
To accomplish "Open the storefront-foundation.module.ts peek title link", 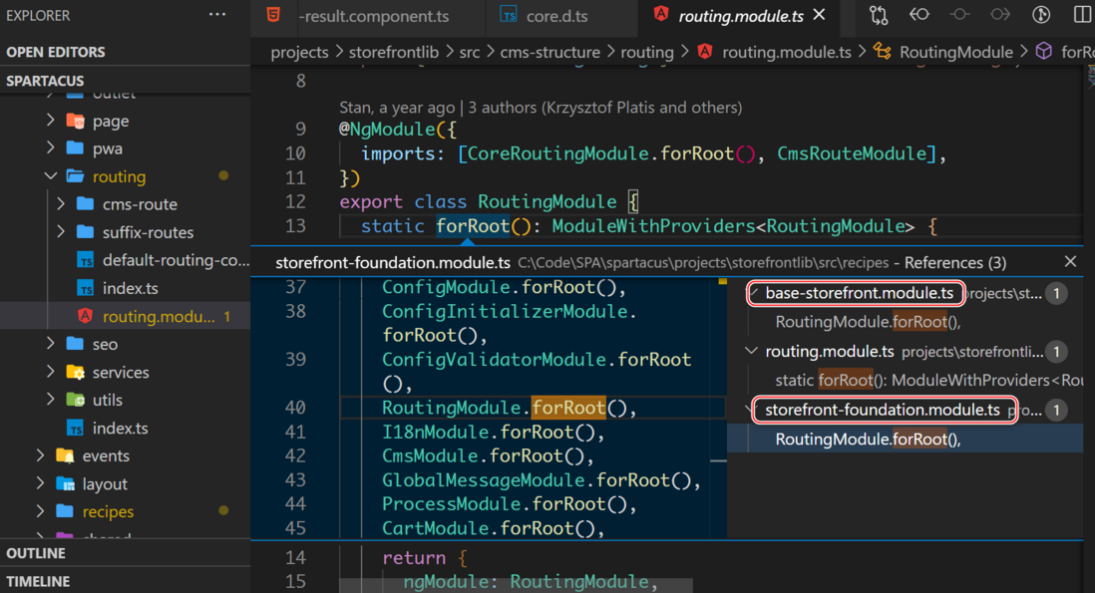I will [x=393, y=263].
